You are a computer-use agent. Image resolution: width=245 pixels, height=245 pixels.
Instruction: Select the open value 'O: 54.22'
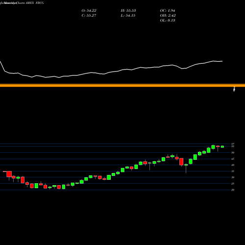pyautogui.click(x=89, y=11)
